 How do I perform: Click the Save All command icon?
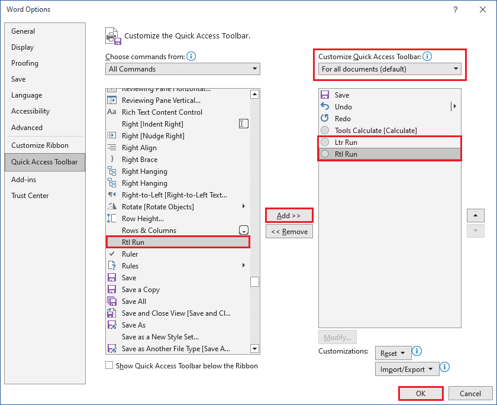112,302
